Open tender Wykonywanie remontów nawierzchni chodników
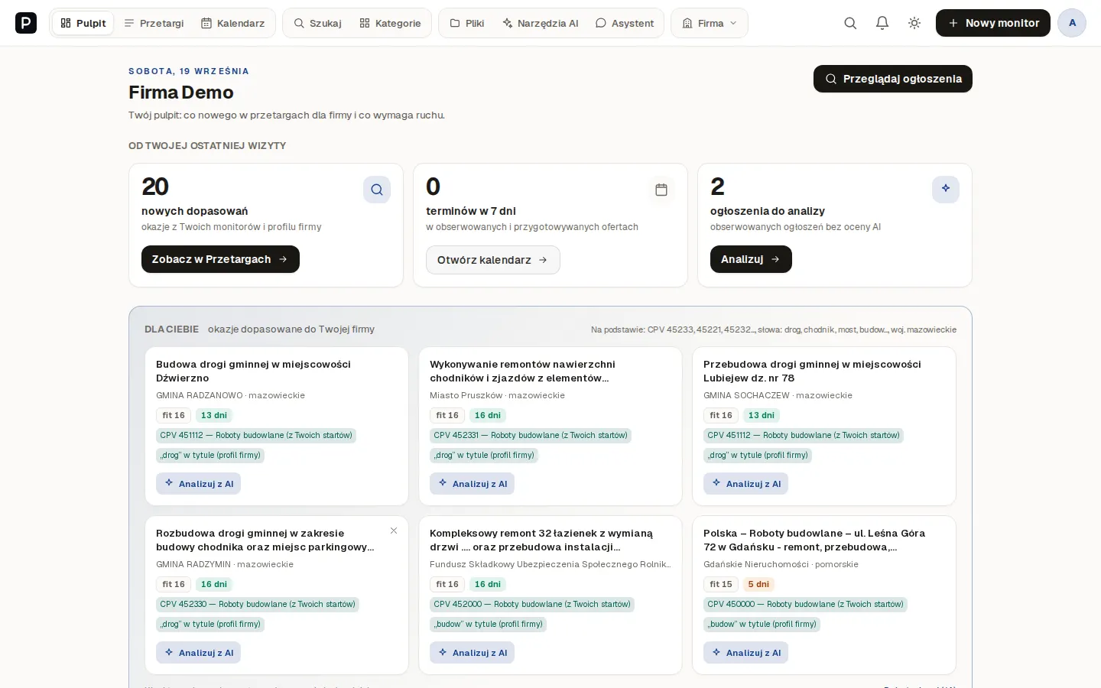The image size is (1101, 688). click(523, 371)
